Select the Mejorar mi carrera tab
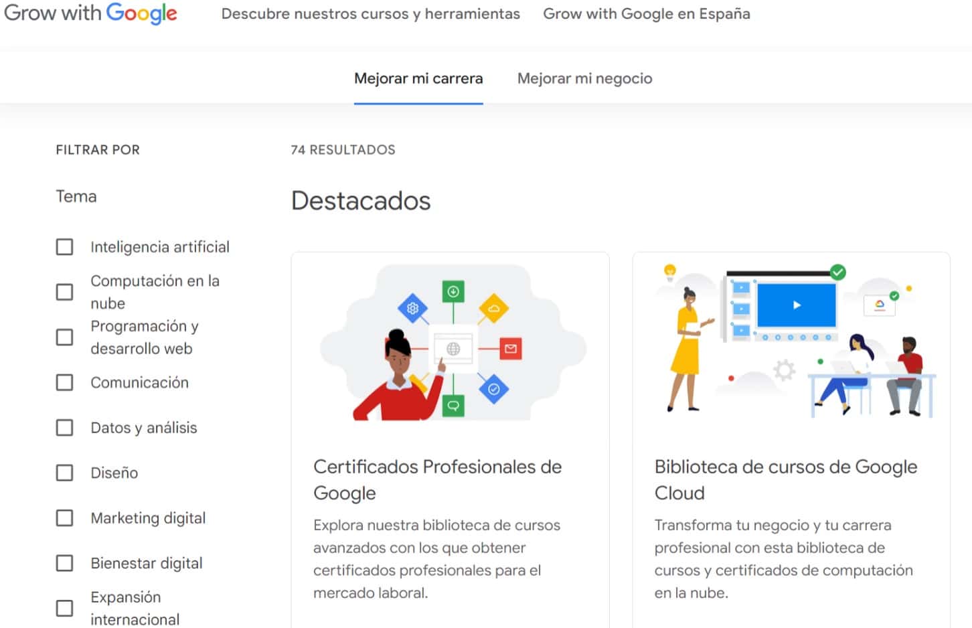 pos(418,79)
